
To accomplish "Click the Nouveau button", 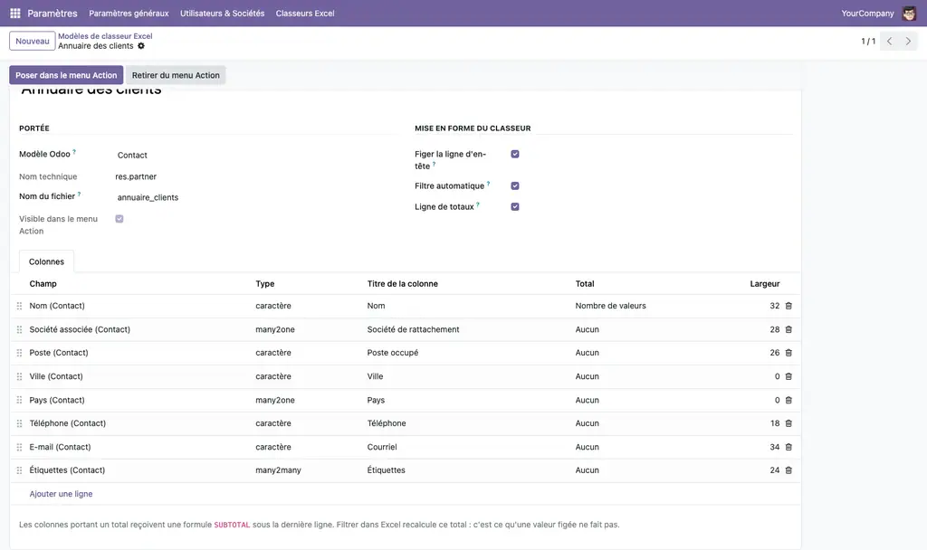I will tap(33, 42).
